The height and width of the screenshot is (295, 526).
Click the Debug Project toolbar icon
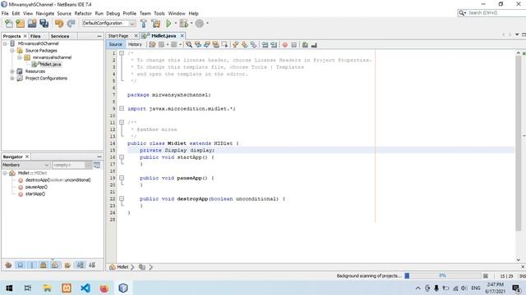click(x=183, y=24)
